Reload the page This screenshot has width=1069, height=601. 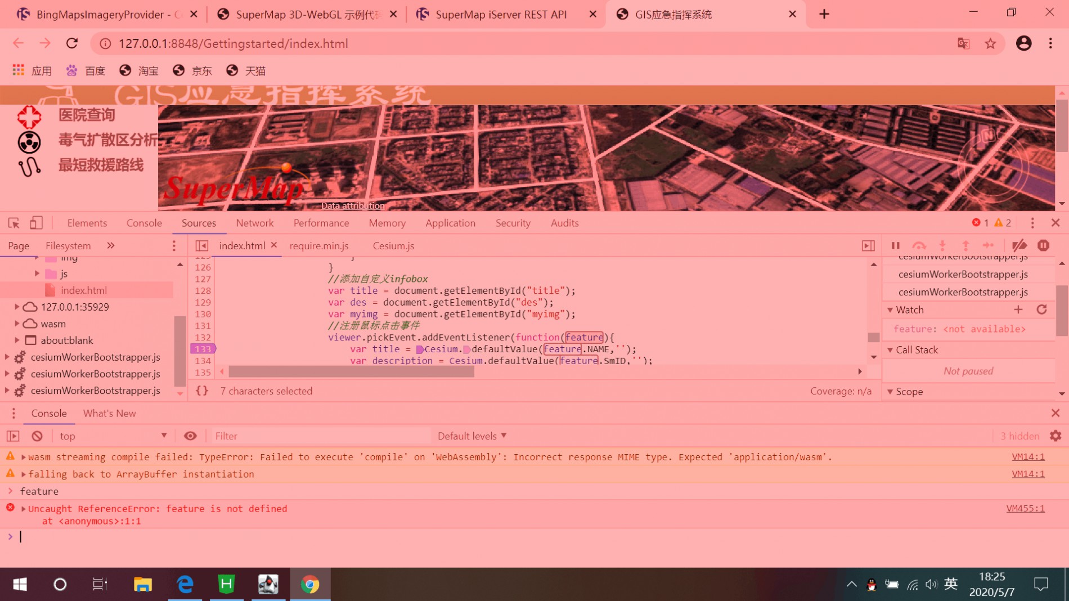point(72,43)
